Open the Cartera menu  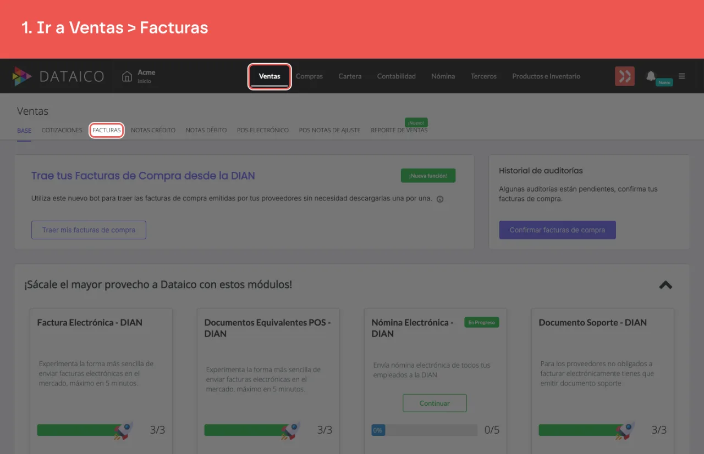pyautogui.click(x=350, y=76)
